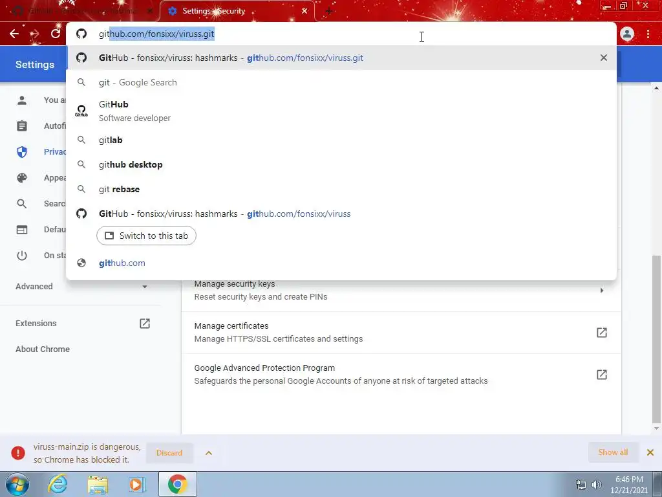Click the volume speaker tray icon

[597, 485]
